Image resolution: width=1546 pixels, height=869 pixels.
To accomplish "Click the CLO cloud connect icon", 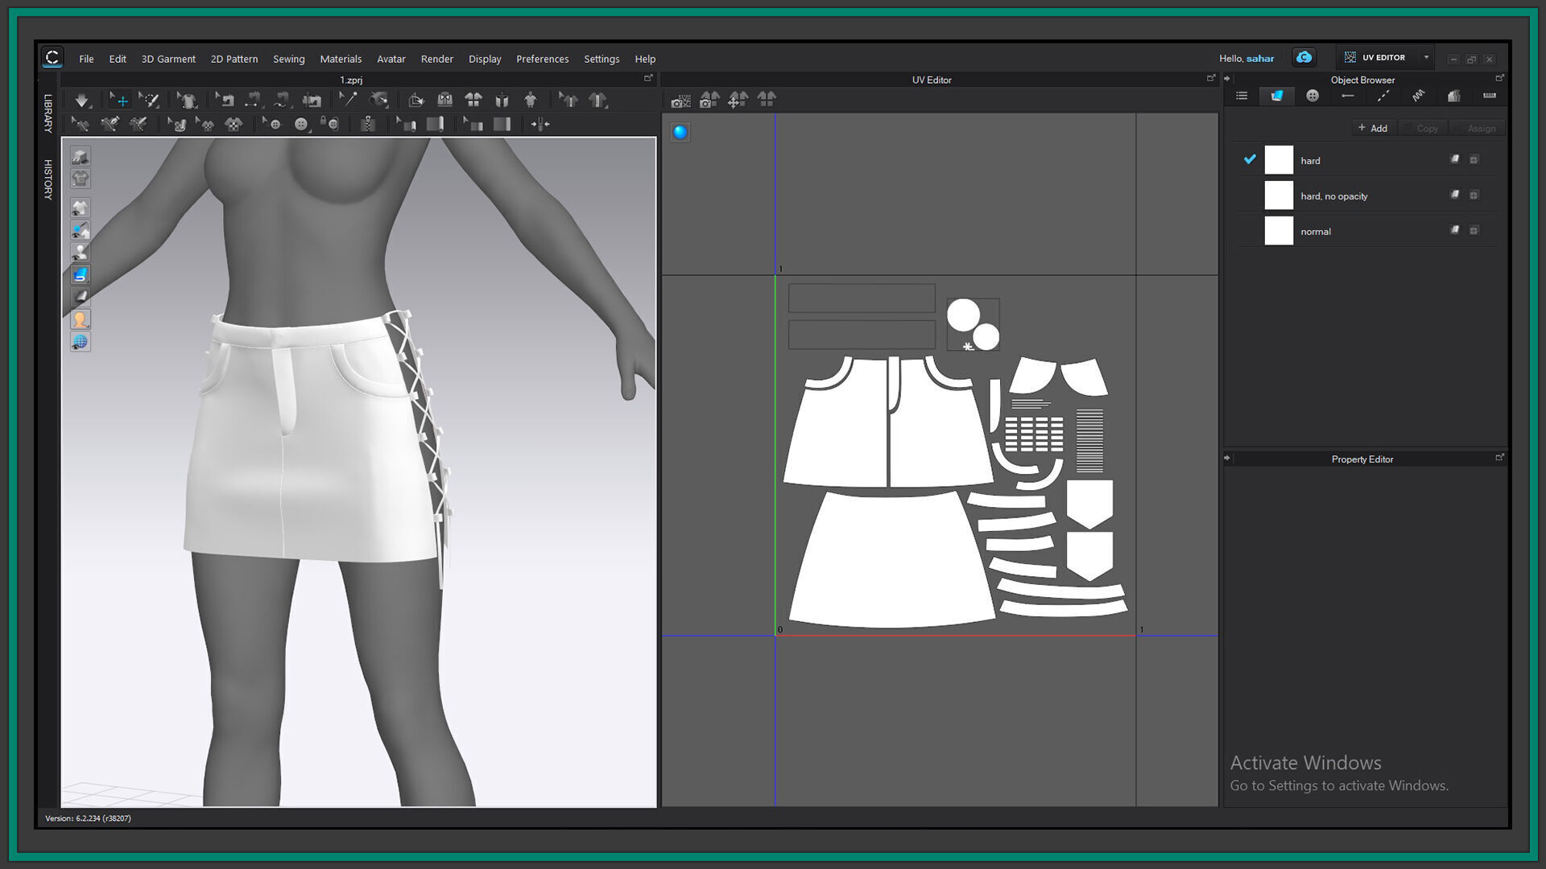I will click(1304, 57).
